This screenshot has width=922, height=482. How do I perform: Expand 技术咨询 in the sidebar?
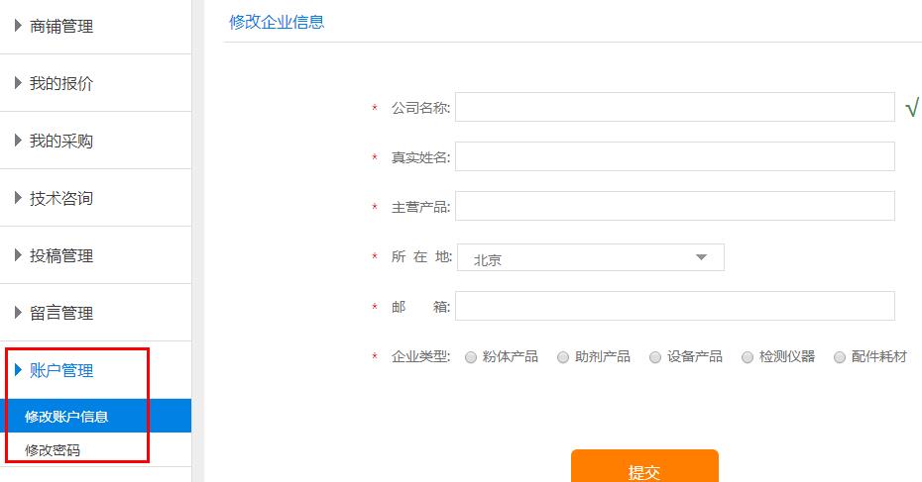[x=60, y=199]
